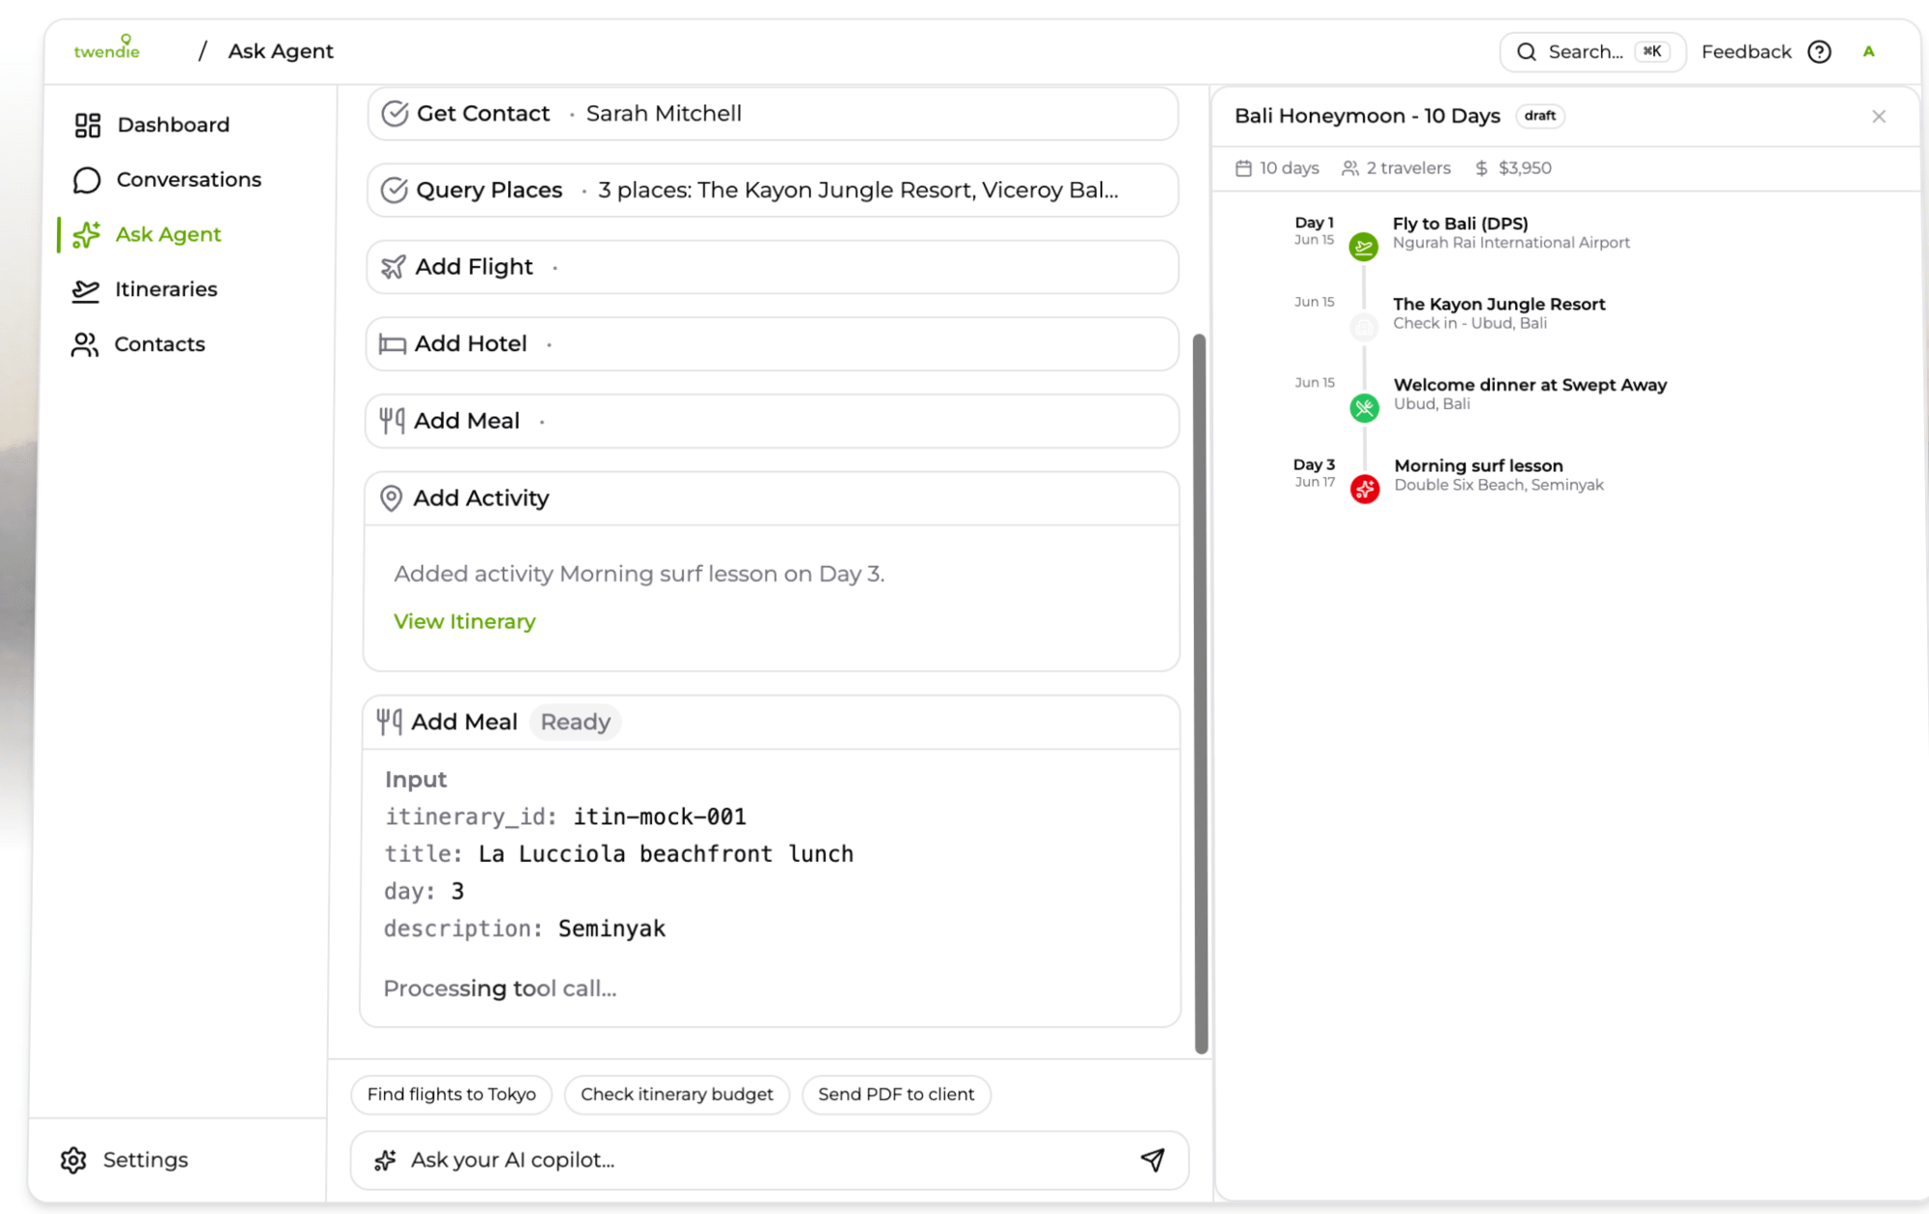Click the draft status badge
1929x1214 pixels.
[1540, 116]
